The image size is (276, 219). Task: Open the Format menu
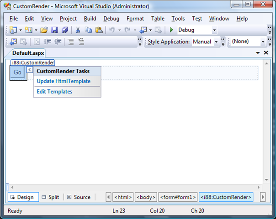(135, 19)
